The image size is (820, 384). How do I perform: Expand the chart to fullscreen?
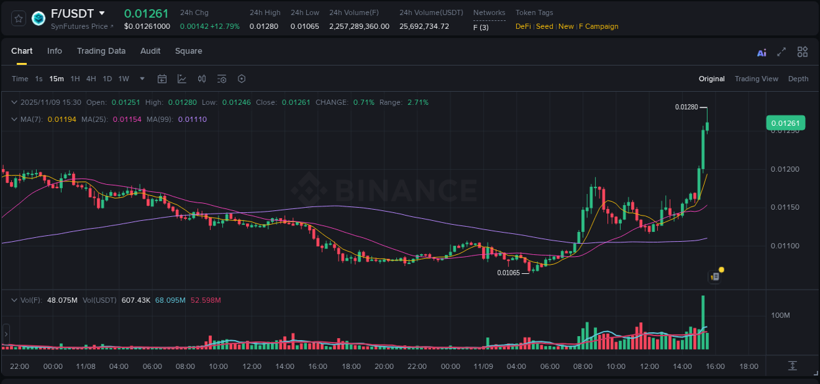click(781, 51)
